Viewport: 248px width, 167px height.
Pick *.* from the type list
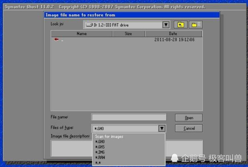(x=98, y=163)
